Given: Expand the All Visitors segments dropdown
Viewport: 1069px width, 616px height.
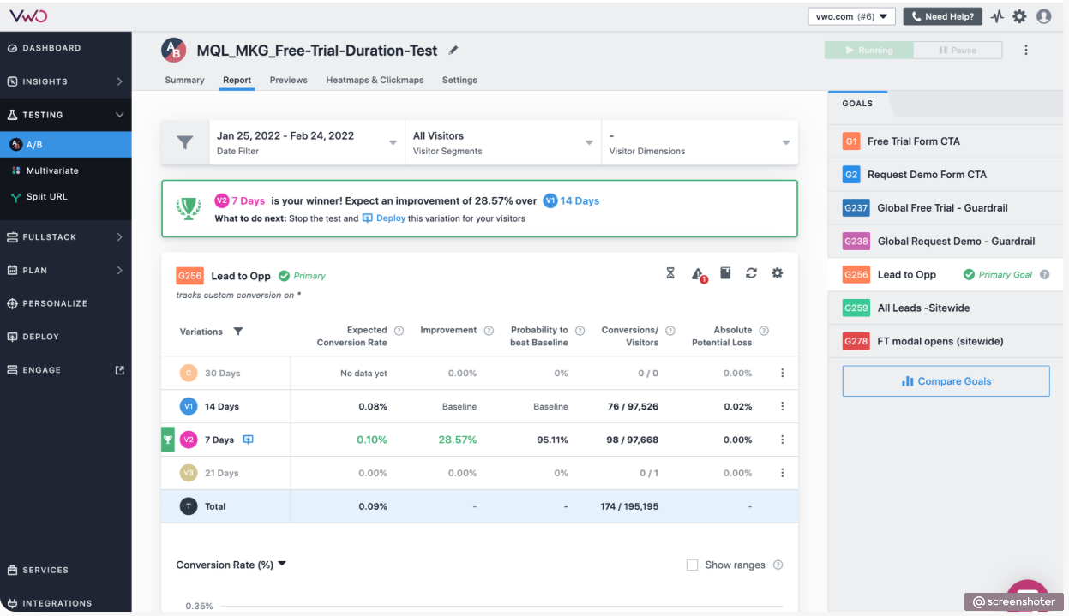Looking at the screenshot, I should [503, 142].
